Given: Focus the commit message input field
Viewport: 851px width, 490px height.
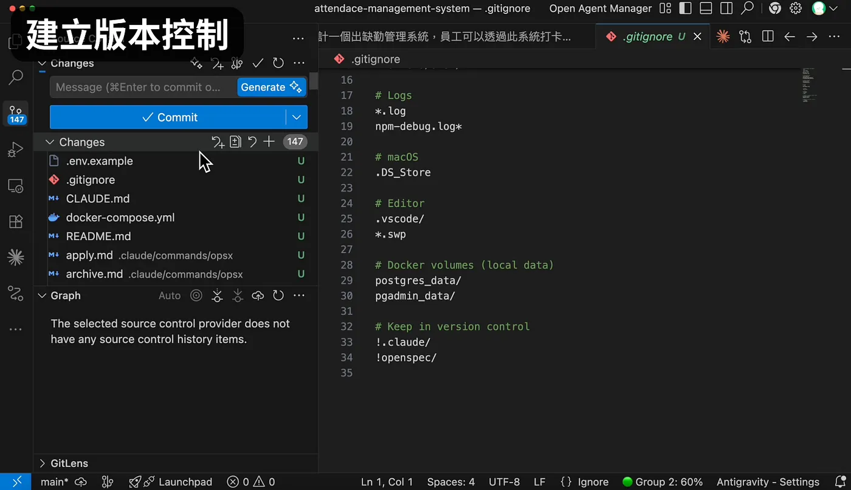Looking at the screenshot, I should coord(143,87).
